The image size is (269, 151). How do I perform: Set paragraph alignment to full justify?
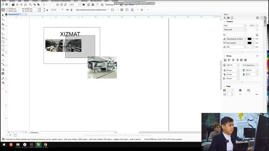pos(241,60)
